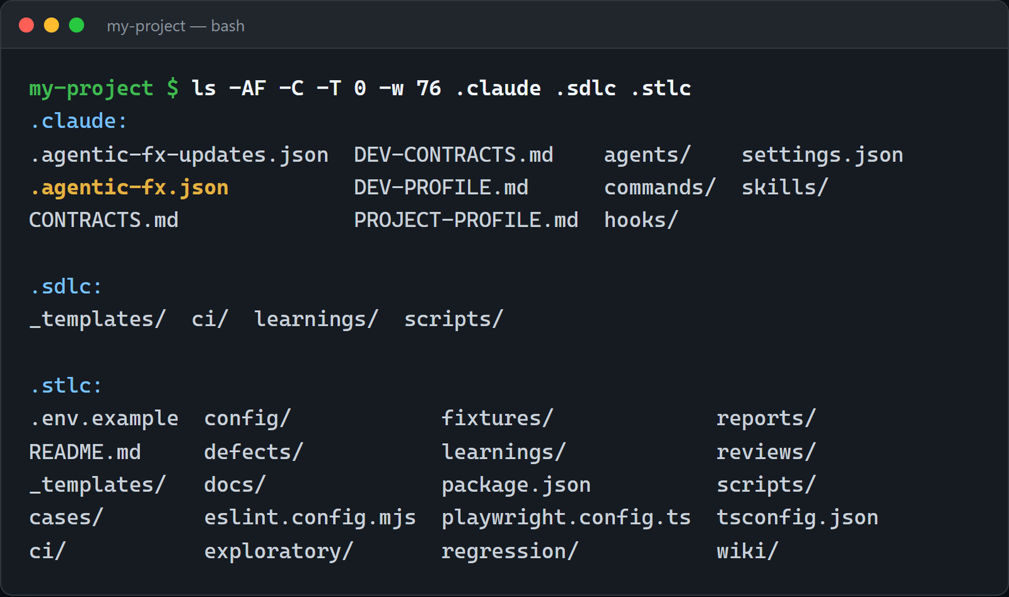Click the 'agents/' directory entry
The height and width of the screenshot is (597, 1009).
pos(648,155)
